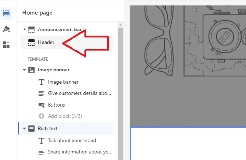Select the 'Share information about' text block
This screenshot has height=160, width=246.
[x=80, y=152]
